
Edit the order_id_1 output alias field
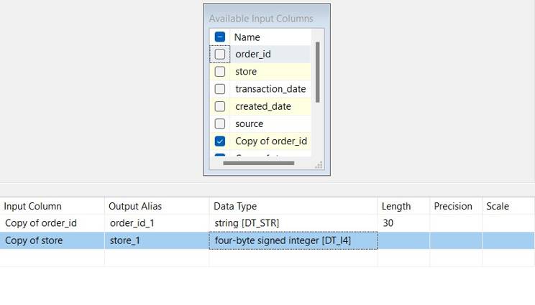(x=157, y=223)
